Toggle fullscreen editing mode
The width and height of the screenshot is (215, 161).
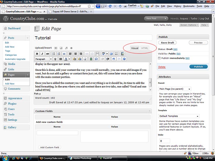pos(111,54)
